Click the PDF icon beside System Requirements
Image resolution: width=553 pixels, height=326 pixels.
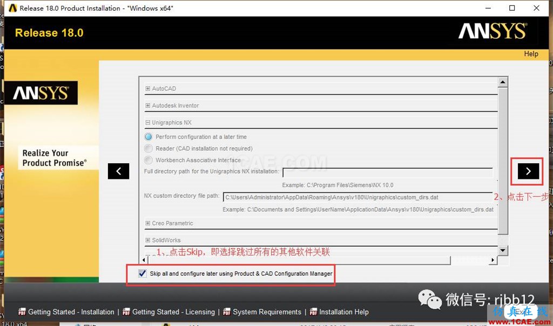tap(226, 311)
